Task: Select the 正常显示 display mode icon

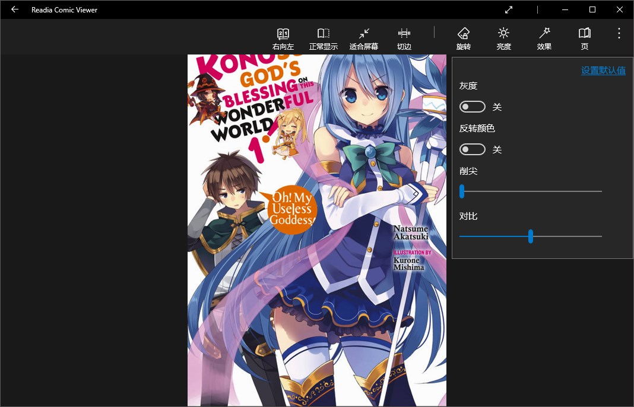Action: point(324,37)
